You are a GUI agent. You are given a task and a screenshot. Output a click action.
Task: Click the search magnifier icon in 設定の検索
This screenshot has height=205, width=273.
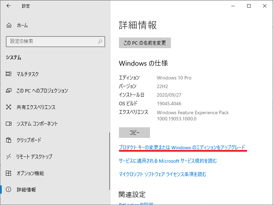click(x=100, y=42)
